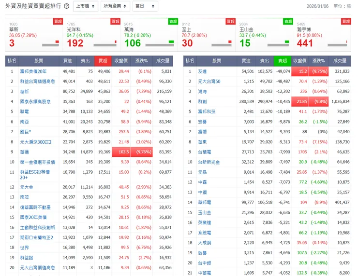Open stock link 國巨*

click(x=26, y=132)
